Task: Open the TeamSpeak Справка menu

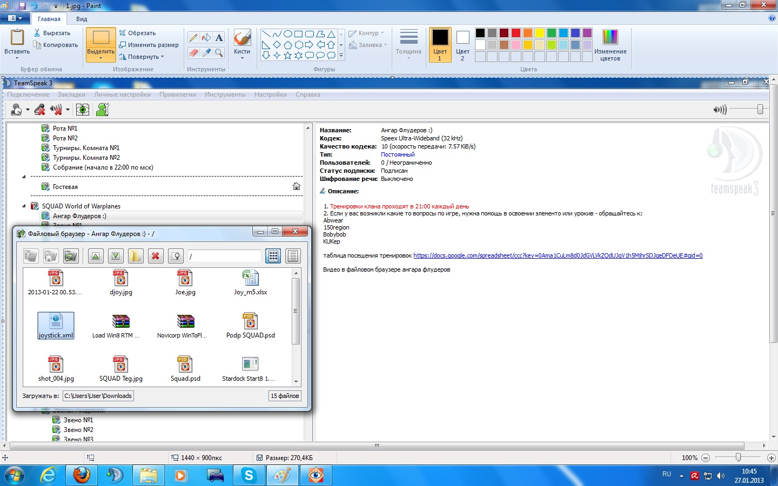Action: (x=308, y=94)
